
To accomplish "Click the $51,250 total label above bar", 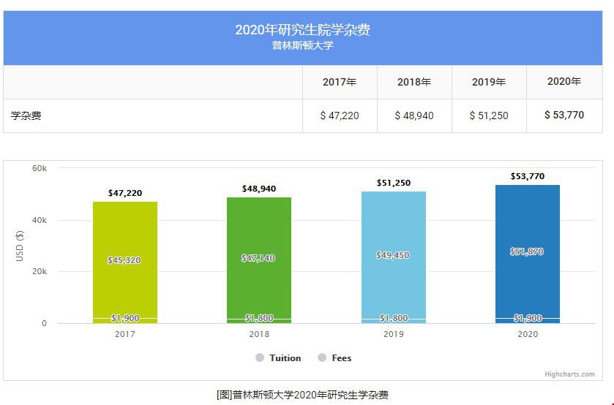I will [394, 183].
